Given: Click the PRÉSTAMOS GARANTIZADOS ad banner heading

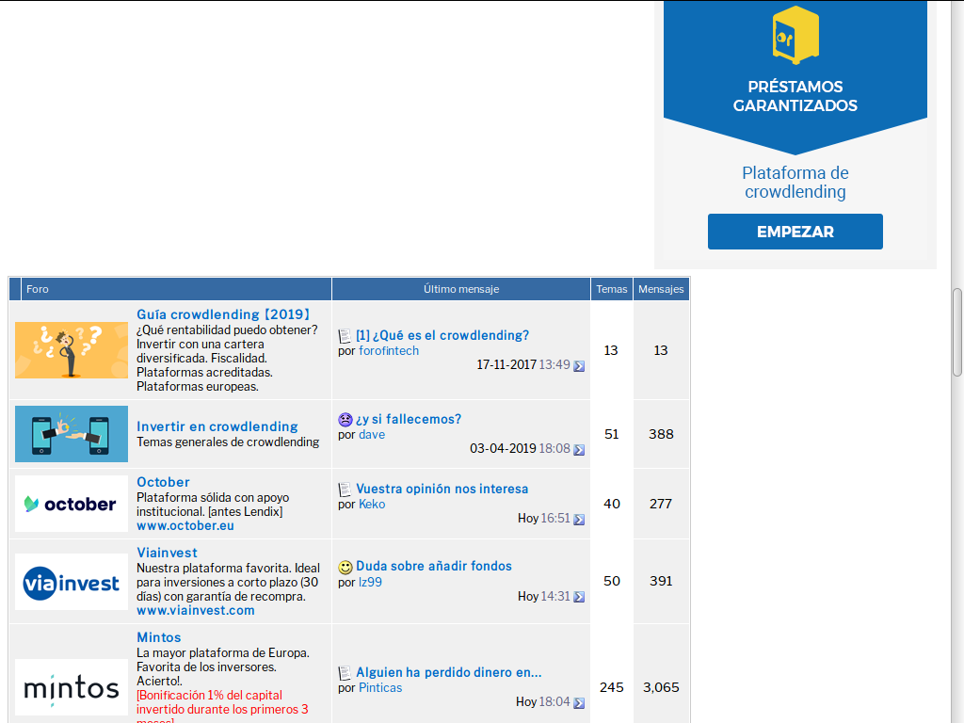Looking at the screenshot, I should click(x=795, y=96).
